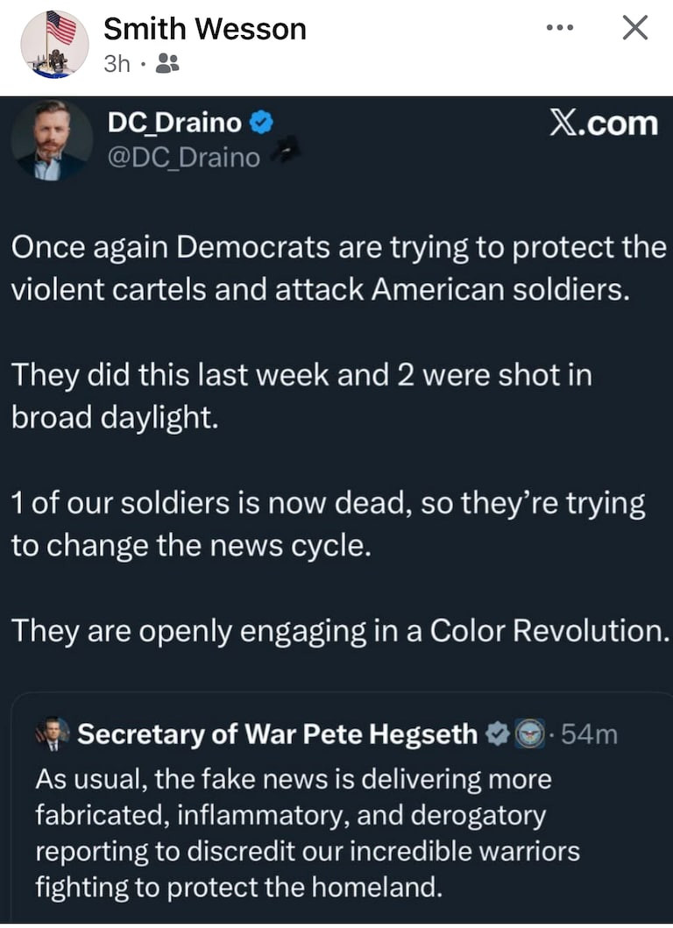Image resolution: width=673 pixels, height=928 pixels.
Task: Click the 3h post timestamp
Action: tap(117, 63)
